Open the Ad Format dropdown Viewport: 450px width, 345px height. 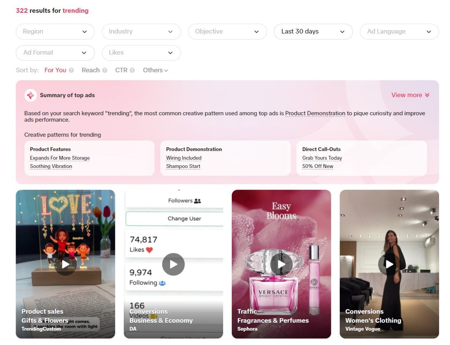(55, 53)
